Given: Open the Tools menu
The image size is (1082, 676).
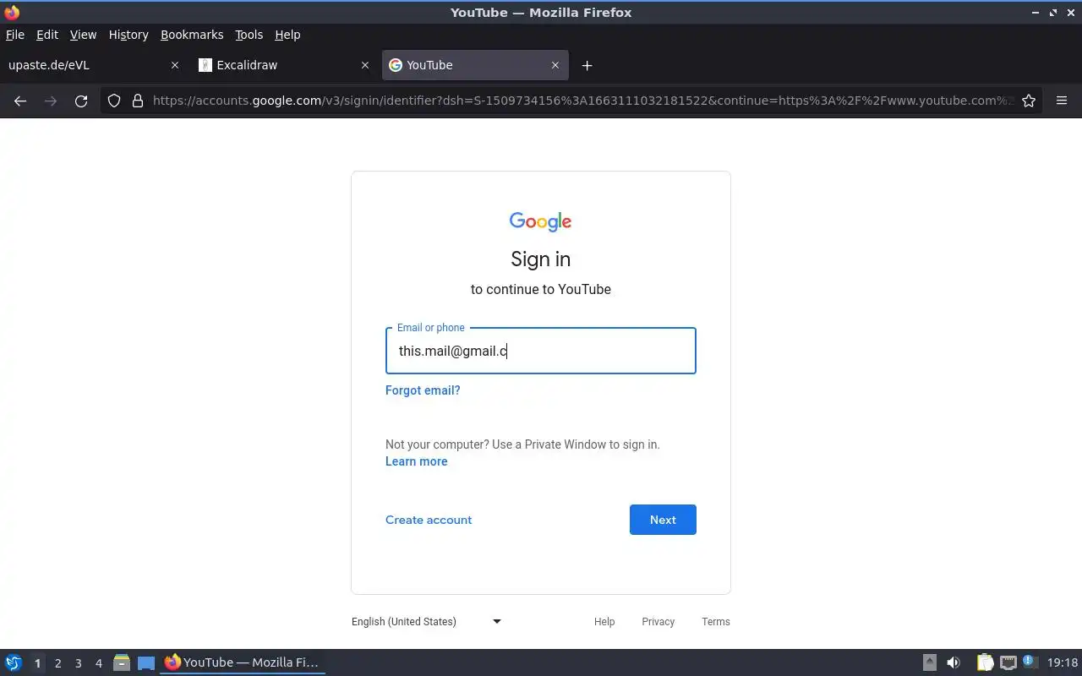Looking at the screenshot, I should tap(249, 35).
